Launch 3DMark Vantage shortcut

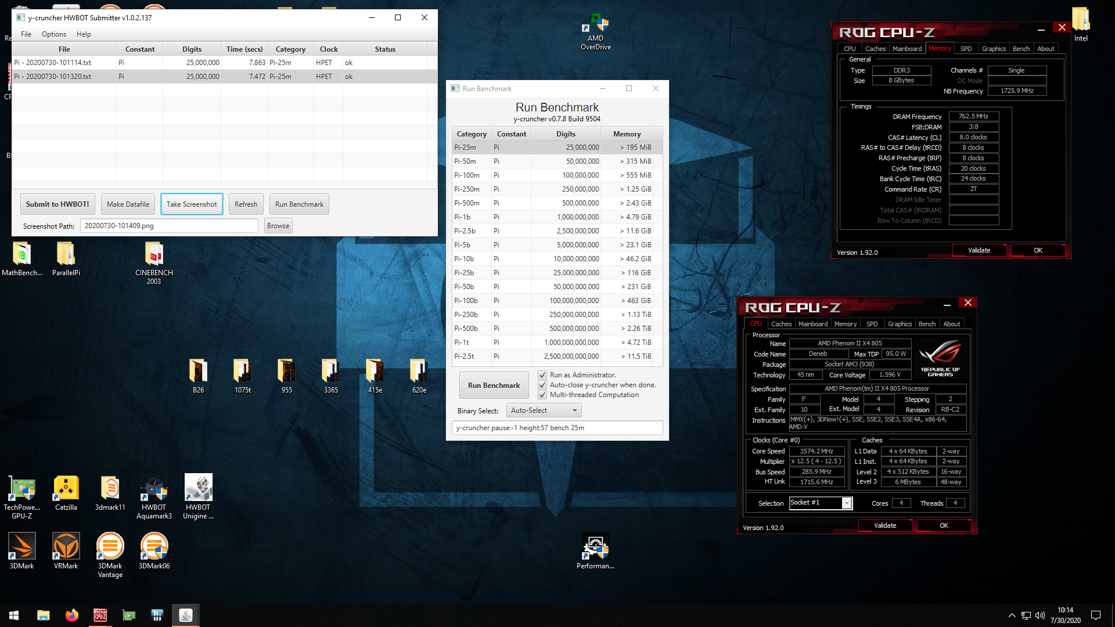(x=110, y=556)
